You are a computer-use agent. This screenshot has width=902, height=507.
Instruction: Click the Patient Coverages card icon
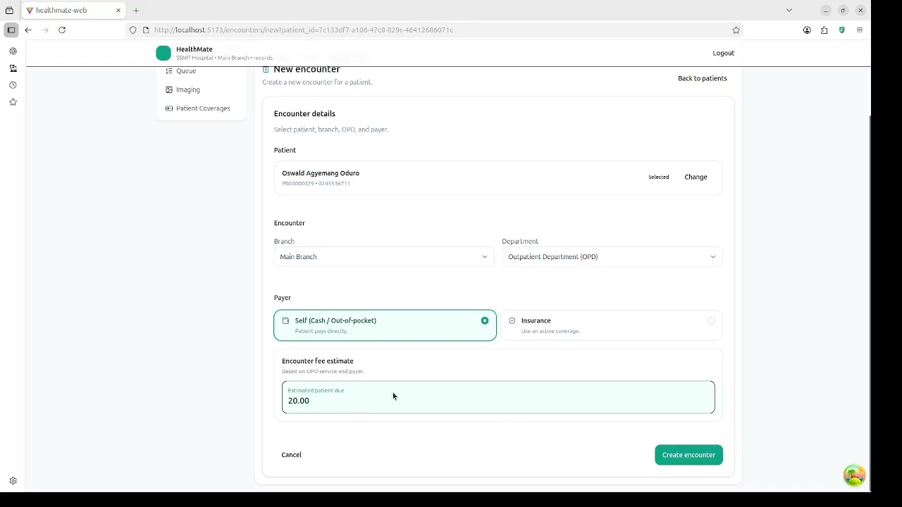(169, 108)
